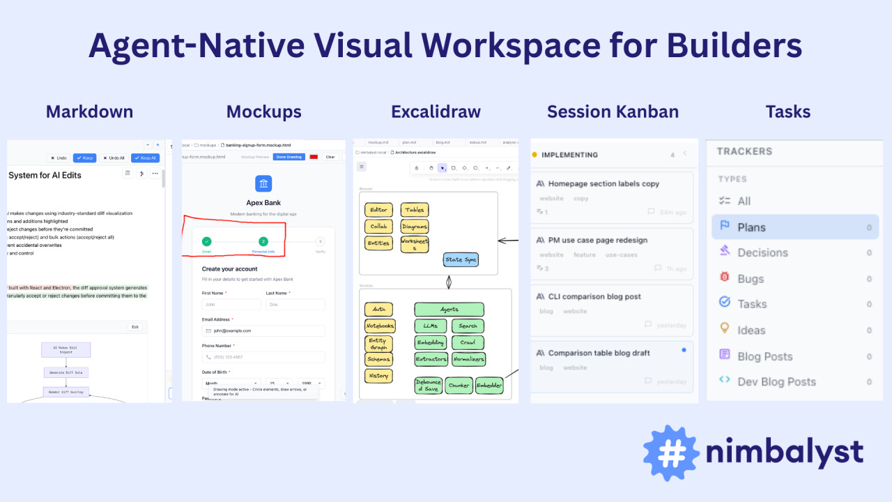892x502 pixels.
Task: Click the Agents node in Excalidraw diagram
Action: click(x=449, y=310)
